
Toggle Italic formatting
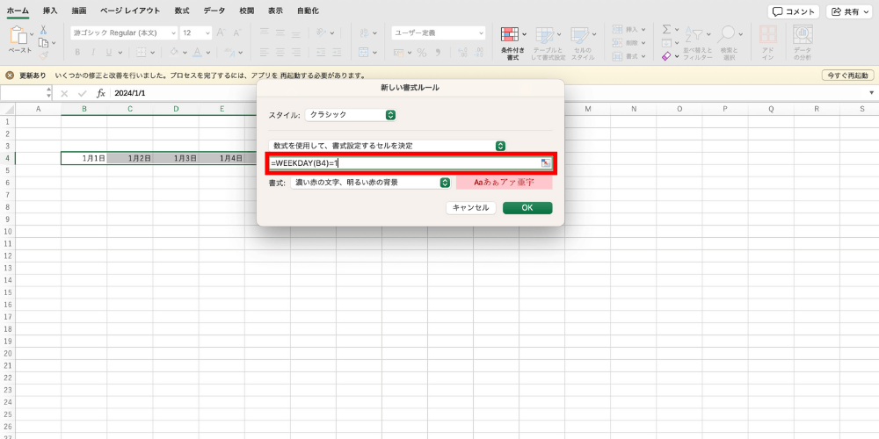(93, 52)
